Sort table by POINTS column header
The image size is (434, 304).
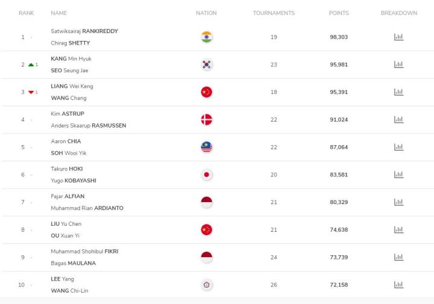point(339,13)
